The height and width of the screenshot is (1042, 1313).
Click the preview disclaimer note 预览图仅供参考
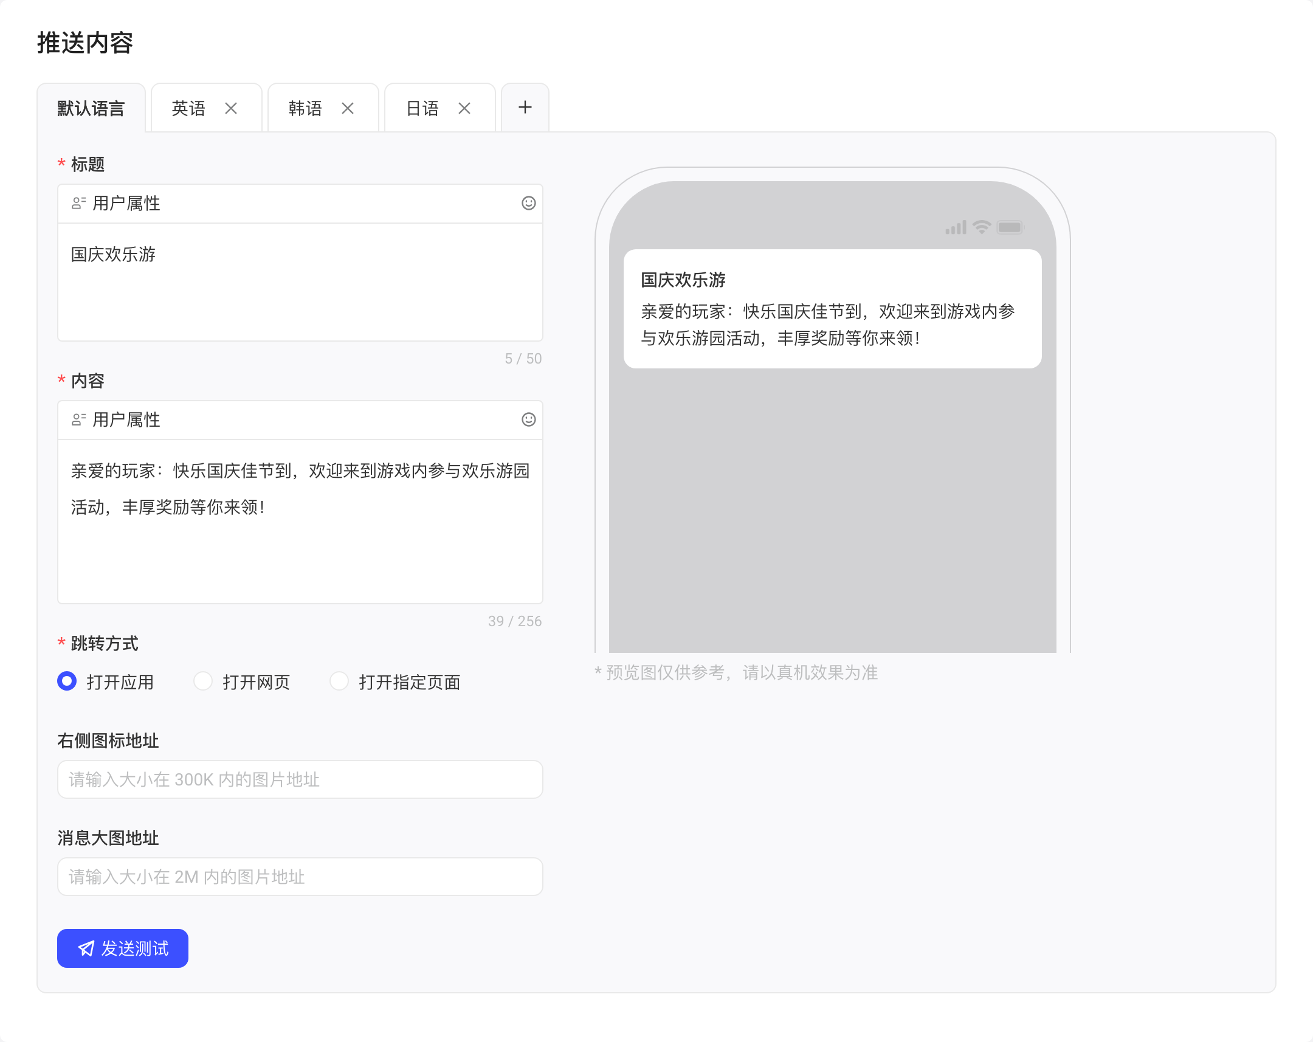[x=736, y=672]
